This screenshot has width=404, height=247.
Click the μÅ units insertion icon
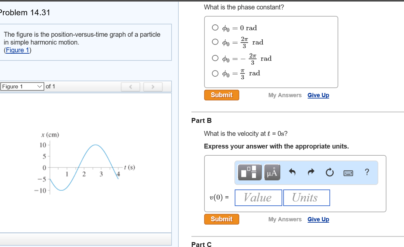click(272, 172)
